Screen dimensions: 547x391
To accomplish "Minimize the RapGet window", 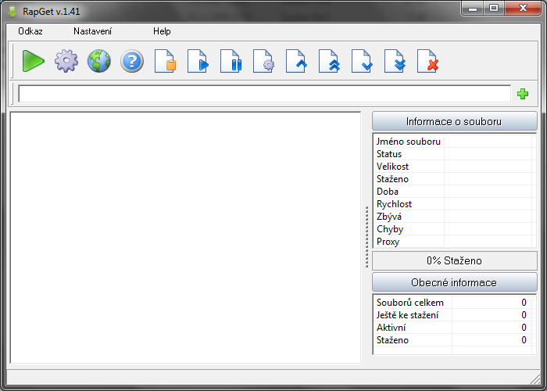I will pos(473,9).
